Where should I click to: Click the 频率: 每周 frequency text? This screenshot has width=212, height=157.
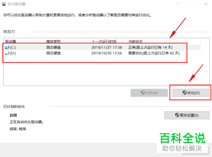[x=18, y=129]
